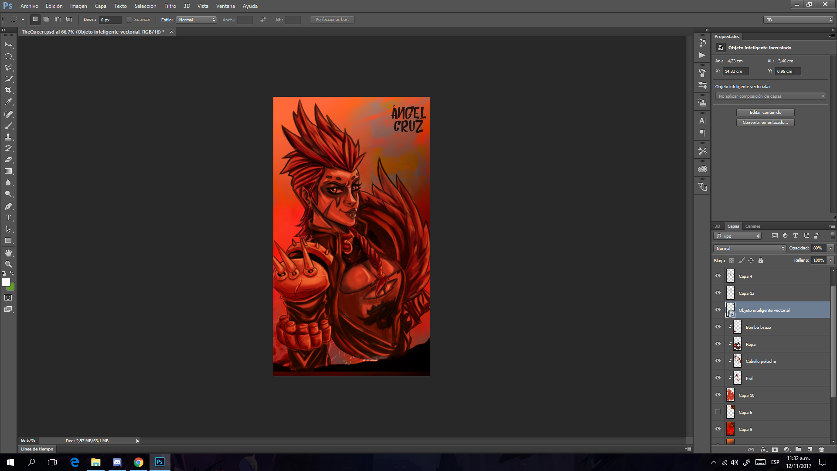The height and width of the screenshot is (471, 837).
Task: Select the Polygonal Lasso tool
Action: [8, 68]
